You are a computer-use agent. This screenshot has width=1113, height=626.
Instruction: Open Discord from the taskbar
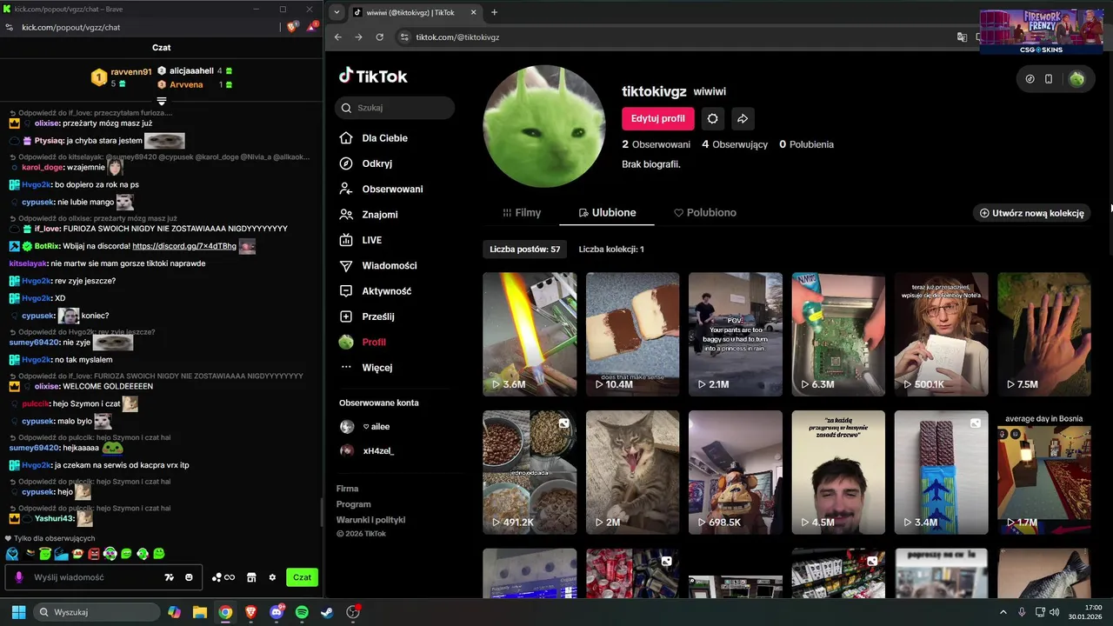click(x=277, y=612)
